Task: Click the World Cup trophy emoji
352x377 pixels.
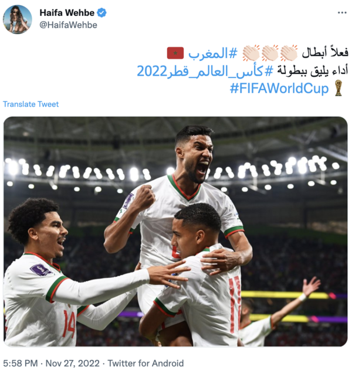Action: (339, 88)
